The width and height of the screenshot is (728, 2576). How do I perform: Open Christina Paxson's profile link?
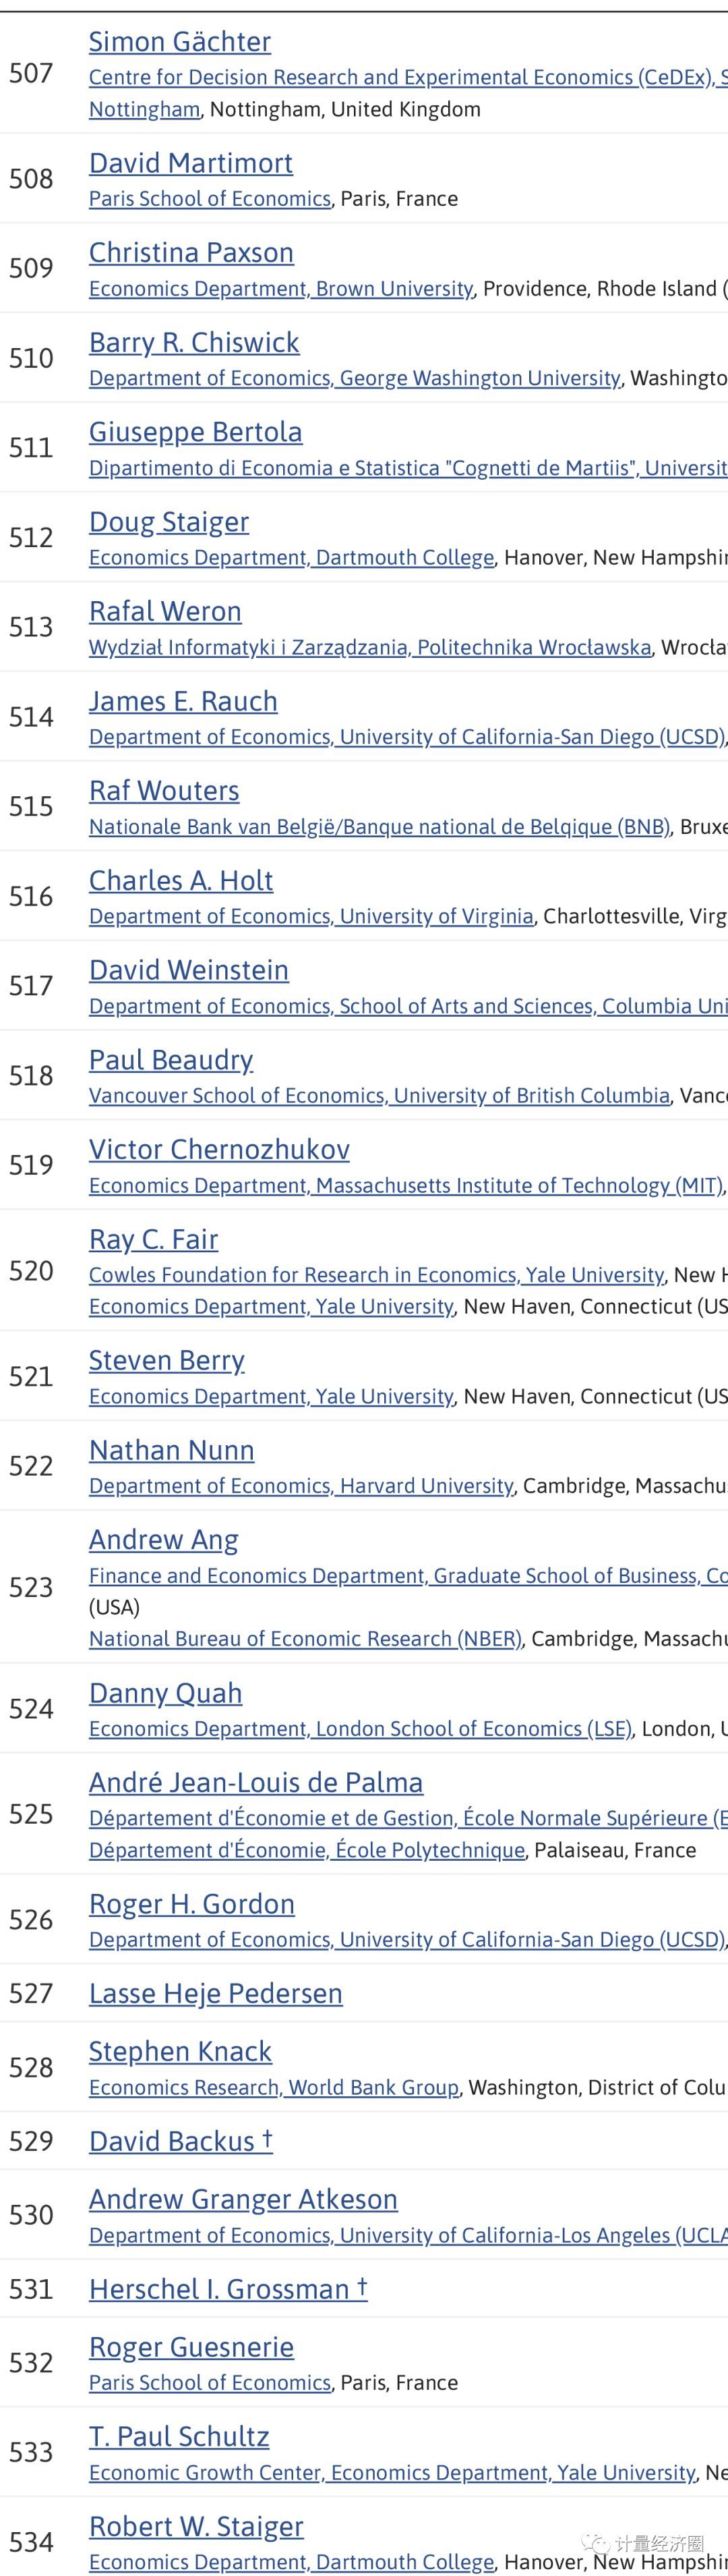coord(191,253)
